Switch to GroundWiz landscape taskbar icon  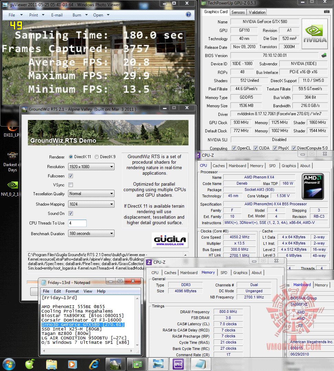(x=115, y=364)
